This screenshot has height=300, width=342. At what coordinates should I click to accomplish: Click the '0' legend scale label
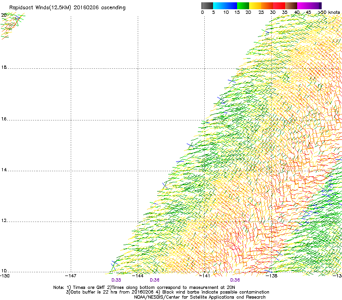(x=202, y=12)
